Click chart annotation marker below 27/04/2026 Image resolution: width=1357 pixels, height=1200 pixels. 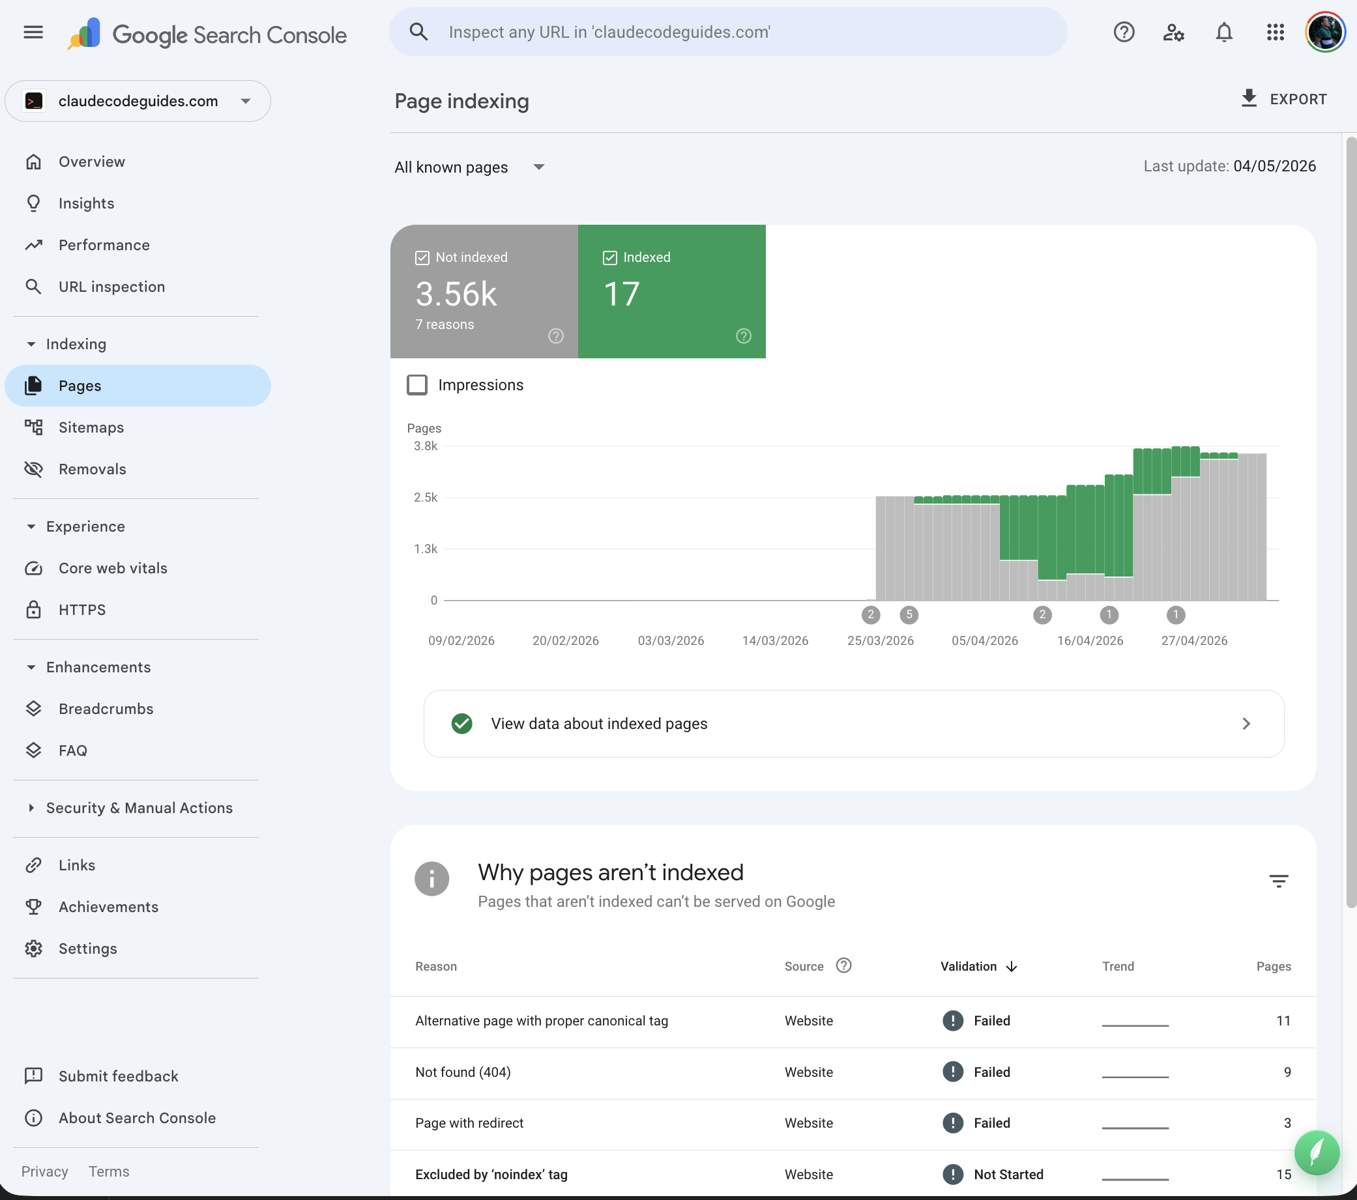[1176, 614]
